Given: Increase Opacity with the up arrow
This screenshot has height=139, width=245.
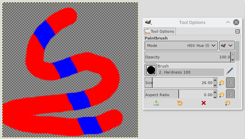Looking at the screenshot, I should point(233,55).
